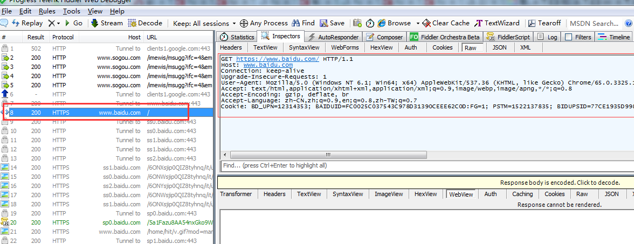
Task: Open the Keep: All sessions dropdown
Action: [204, 24]
